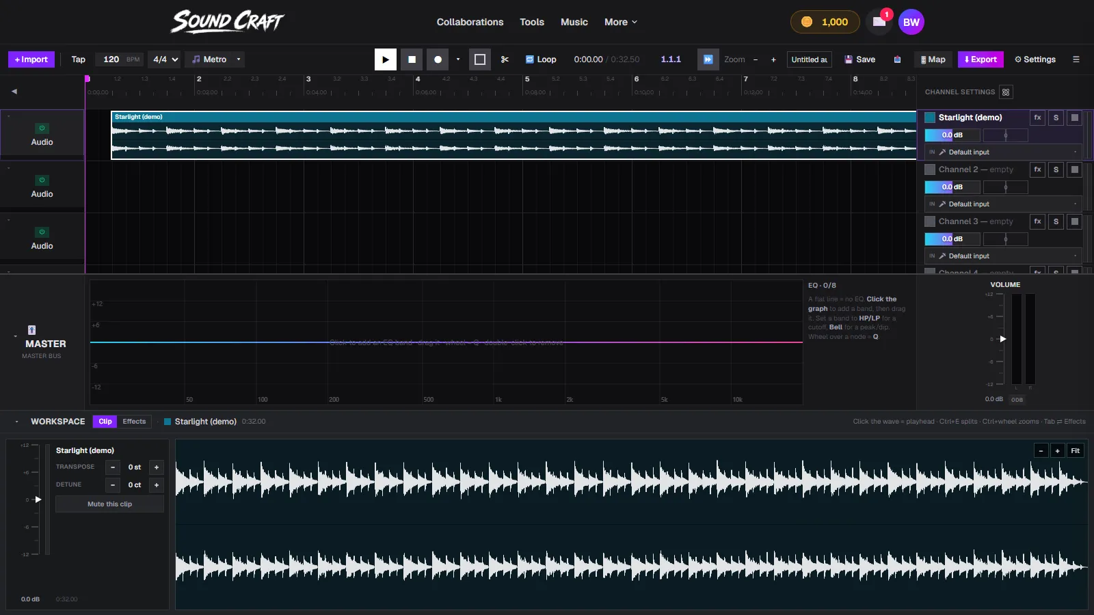The height and width of the screenshot is (615, 1094).
Task: Open the Tools menu
Action: (x=532, y=22)
